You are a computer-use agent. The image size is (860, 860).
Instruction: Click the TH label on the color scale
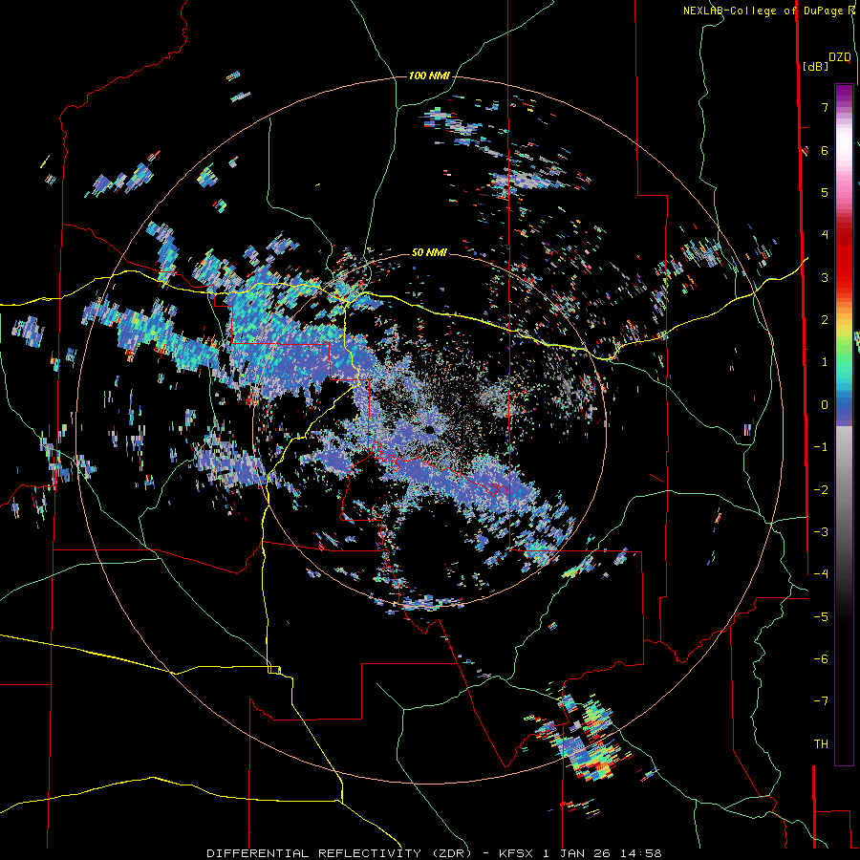[821, 744]
